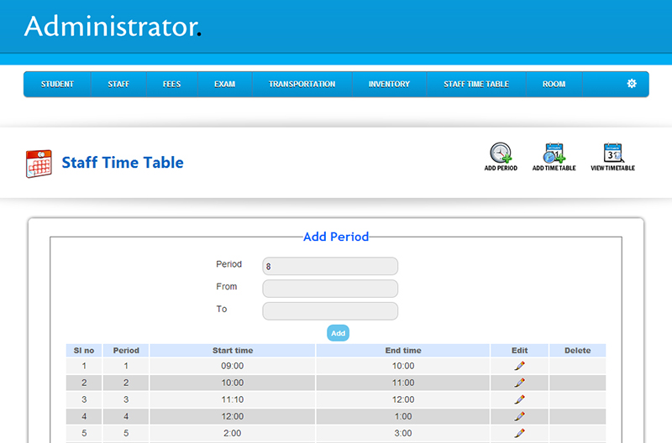Viewport: 672px width, 443px height.
Task: Click edit pencil for period 4
Action: tap(519, 416)
